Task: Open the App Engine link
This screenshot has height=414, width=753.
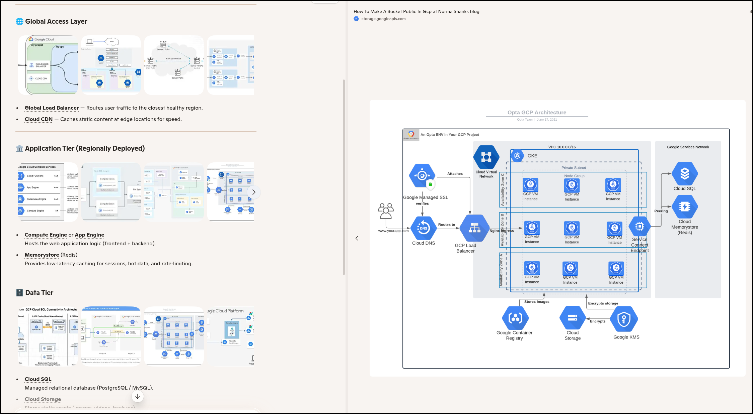Action: click(x=89, y=235)
